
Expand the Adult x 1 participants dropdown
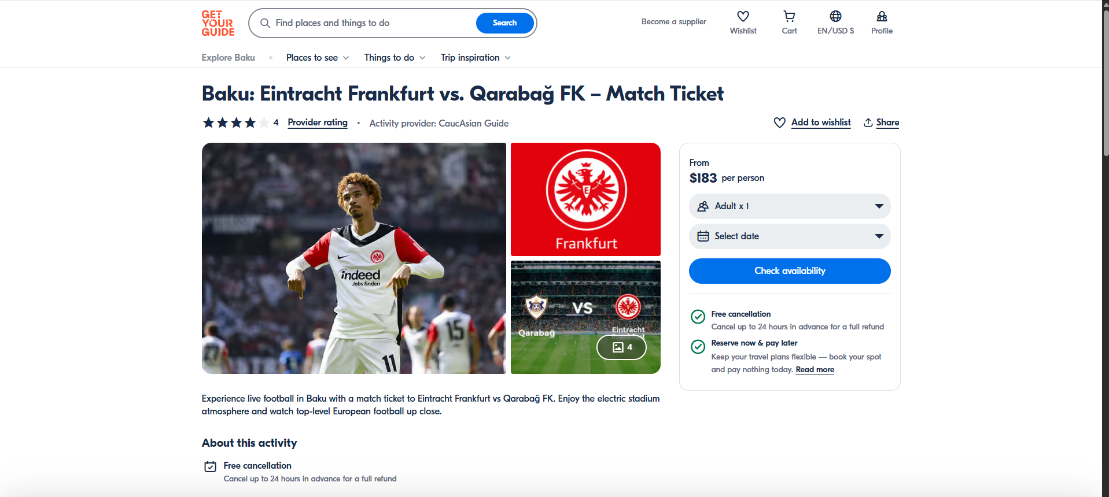pos(789,206)
